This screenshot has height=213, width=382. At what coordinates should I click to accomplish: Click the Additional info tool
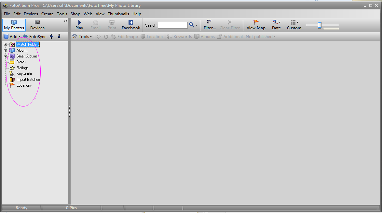pyautogui.click(x=230, y=36)
